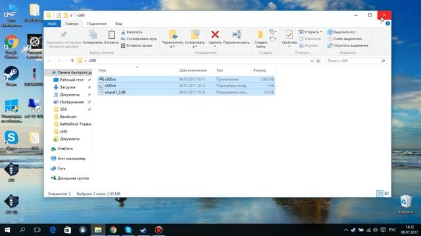This screenshot has height=236, width=421.
Task: Create a new folder (Создать папку)
Action: (x=260, y=39)
